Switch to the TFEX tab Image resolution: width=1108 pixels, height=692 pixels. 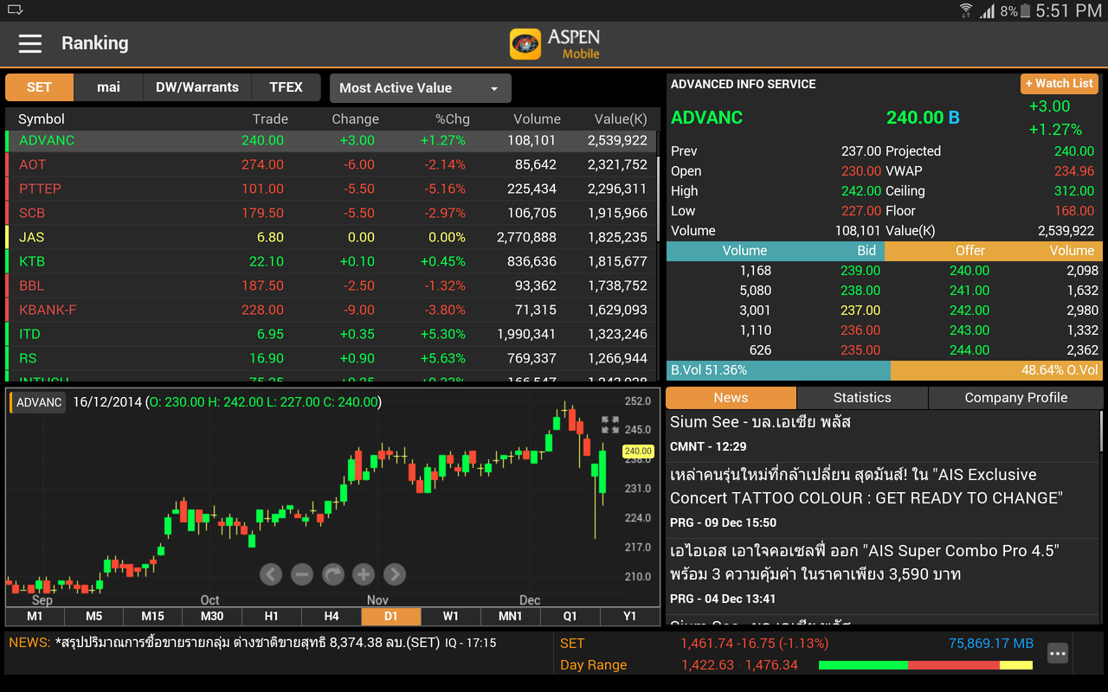287,87
